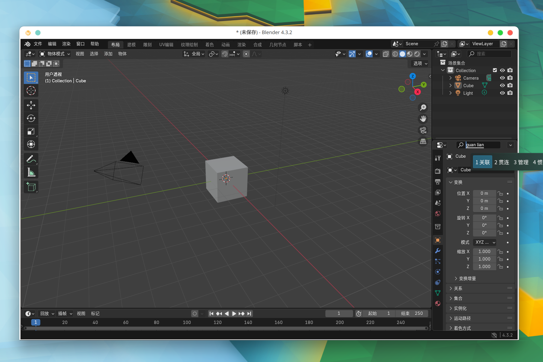Viewport: 543px width, 362px height.
Task: Select the Cursor tool in the toolbar
Action: tap(31, 91)
